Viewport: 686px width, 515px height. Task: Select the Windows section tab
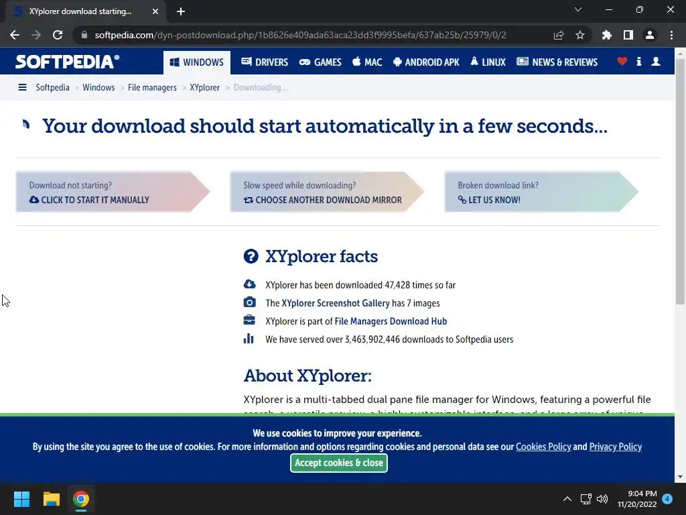coord(197,62)
